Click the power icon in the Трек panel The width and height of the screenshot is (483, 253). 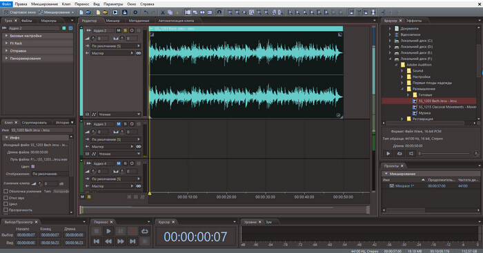[x=70, y=28]
